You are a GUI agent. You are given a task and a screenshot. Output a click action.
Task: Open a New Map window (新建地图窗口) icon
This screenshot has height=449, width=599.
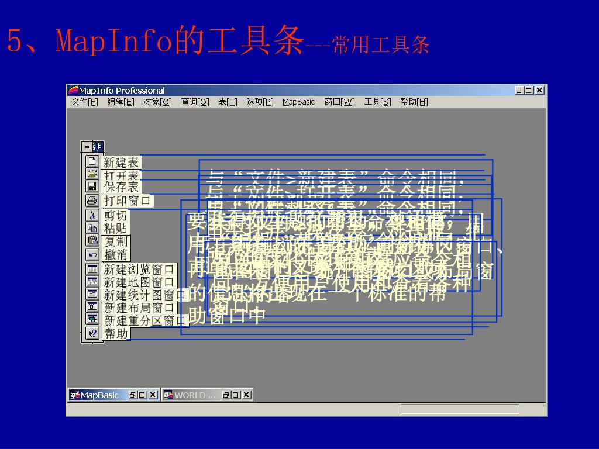92,282
